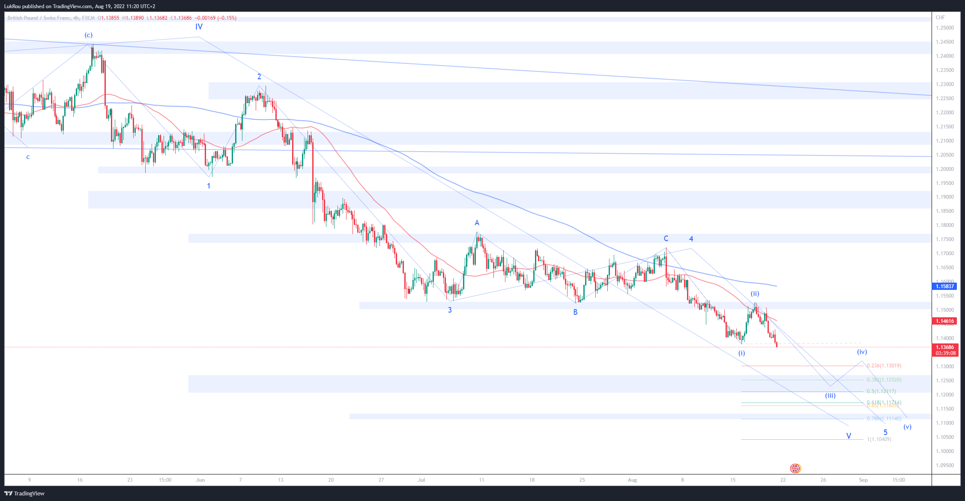Click the TradingView logo at bottom left
This screenshot has height=501, width=965.
[24, 493]
